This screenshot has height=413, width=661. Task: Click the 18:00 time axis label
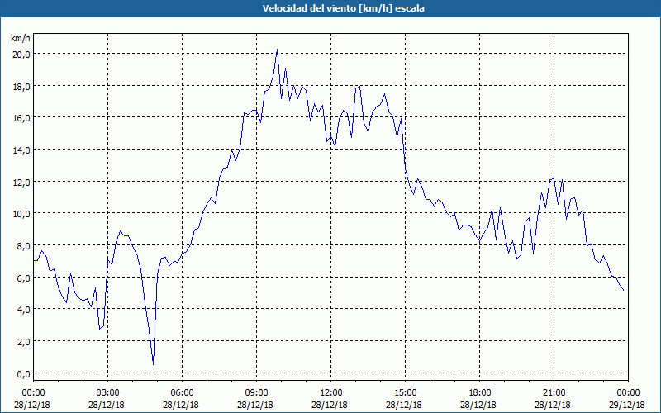coord(479,393)
